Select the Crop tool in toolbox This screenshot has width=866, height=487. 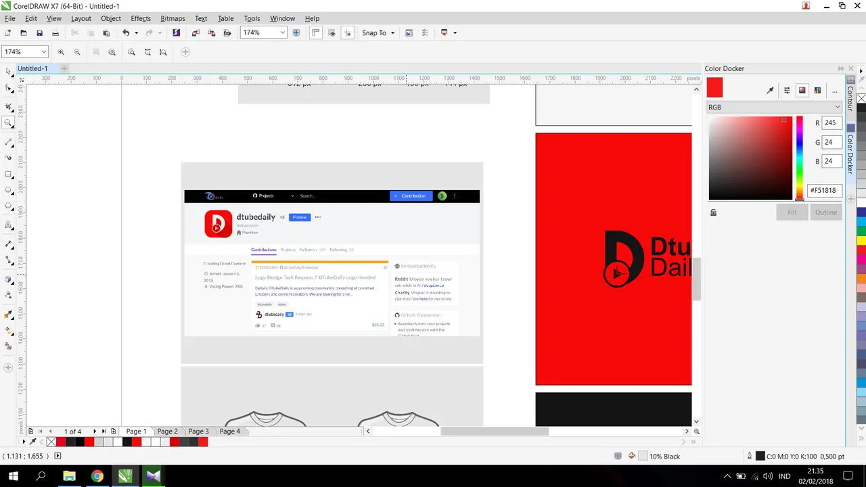(x=8, y=106)
